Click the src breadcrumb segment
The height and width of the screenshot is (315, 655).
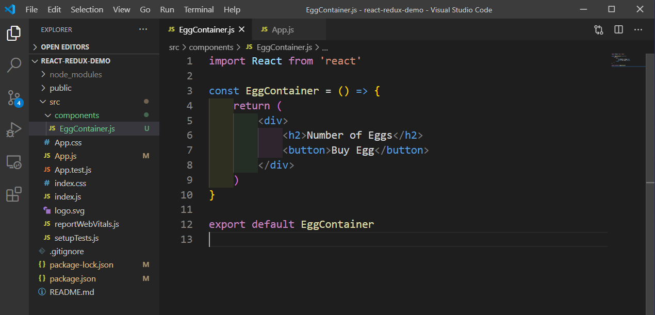click(174, 47)
